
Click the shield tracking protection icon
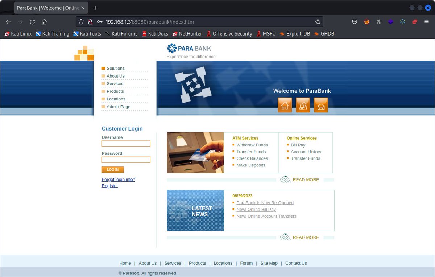tap(81, 22)
